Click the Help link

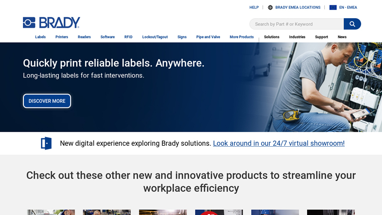pyautogui.click(x=254, y=8)
